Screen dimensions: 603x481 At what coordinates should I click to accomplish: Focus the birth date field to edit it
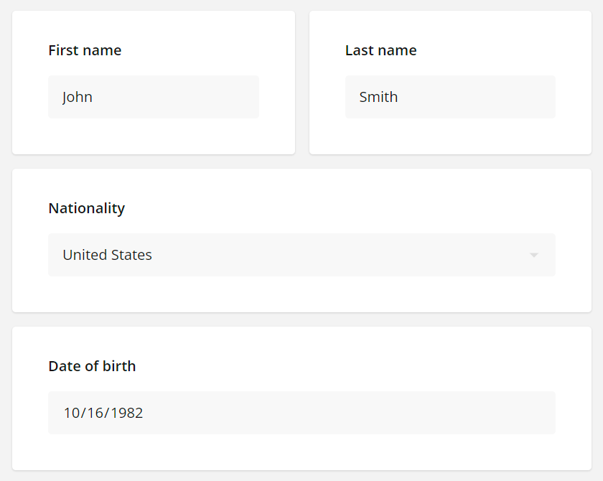[301, 412]
